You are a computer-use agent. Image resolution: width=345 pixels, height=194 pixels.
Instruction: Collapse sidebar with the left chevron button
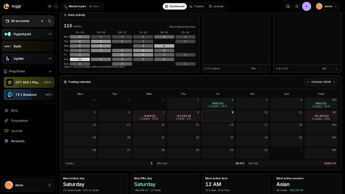click(56, 6)
